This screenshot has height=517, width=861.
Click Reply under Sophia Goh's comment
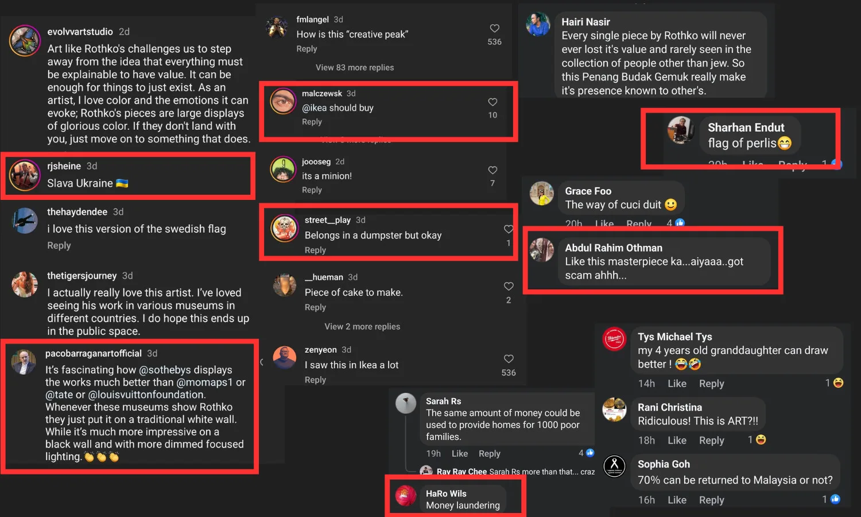pos(711,500)
